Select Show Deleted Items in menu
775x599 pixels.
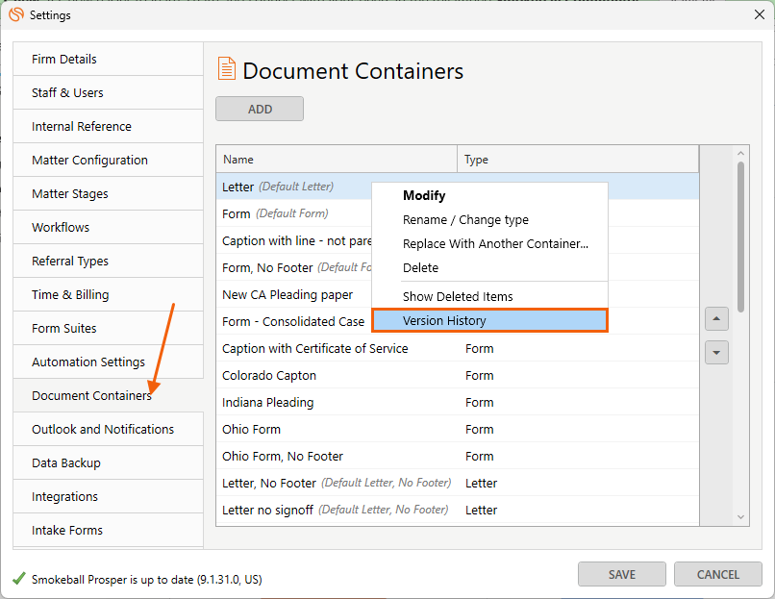tap(458, 296)
